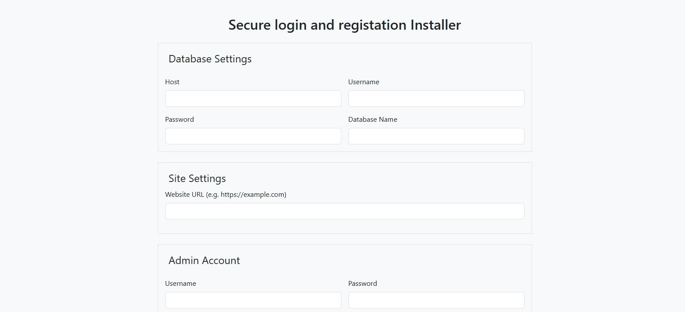Viewport: 685px width, 312px height.
Task: Focus the Database Settings Username field
Action: tap(436, 99)
